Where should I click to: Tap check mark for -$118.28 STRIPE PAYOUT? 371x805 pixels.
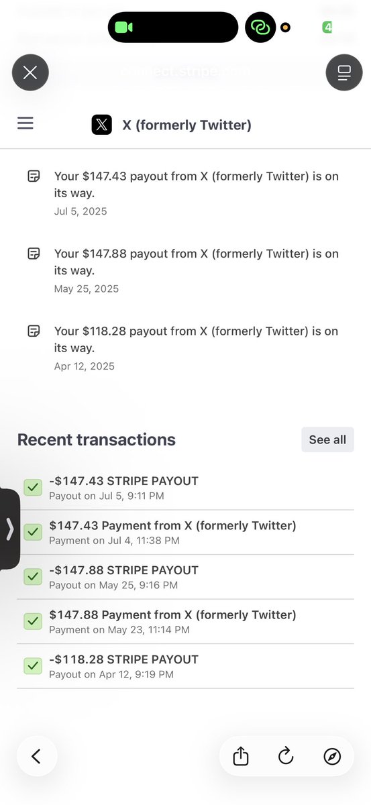33,666
